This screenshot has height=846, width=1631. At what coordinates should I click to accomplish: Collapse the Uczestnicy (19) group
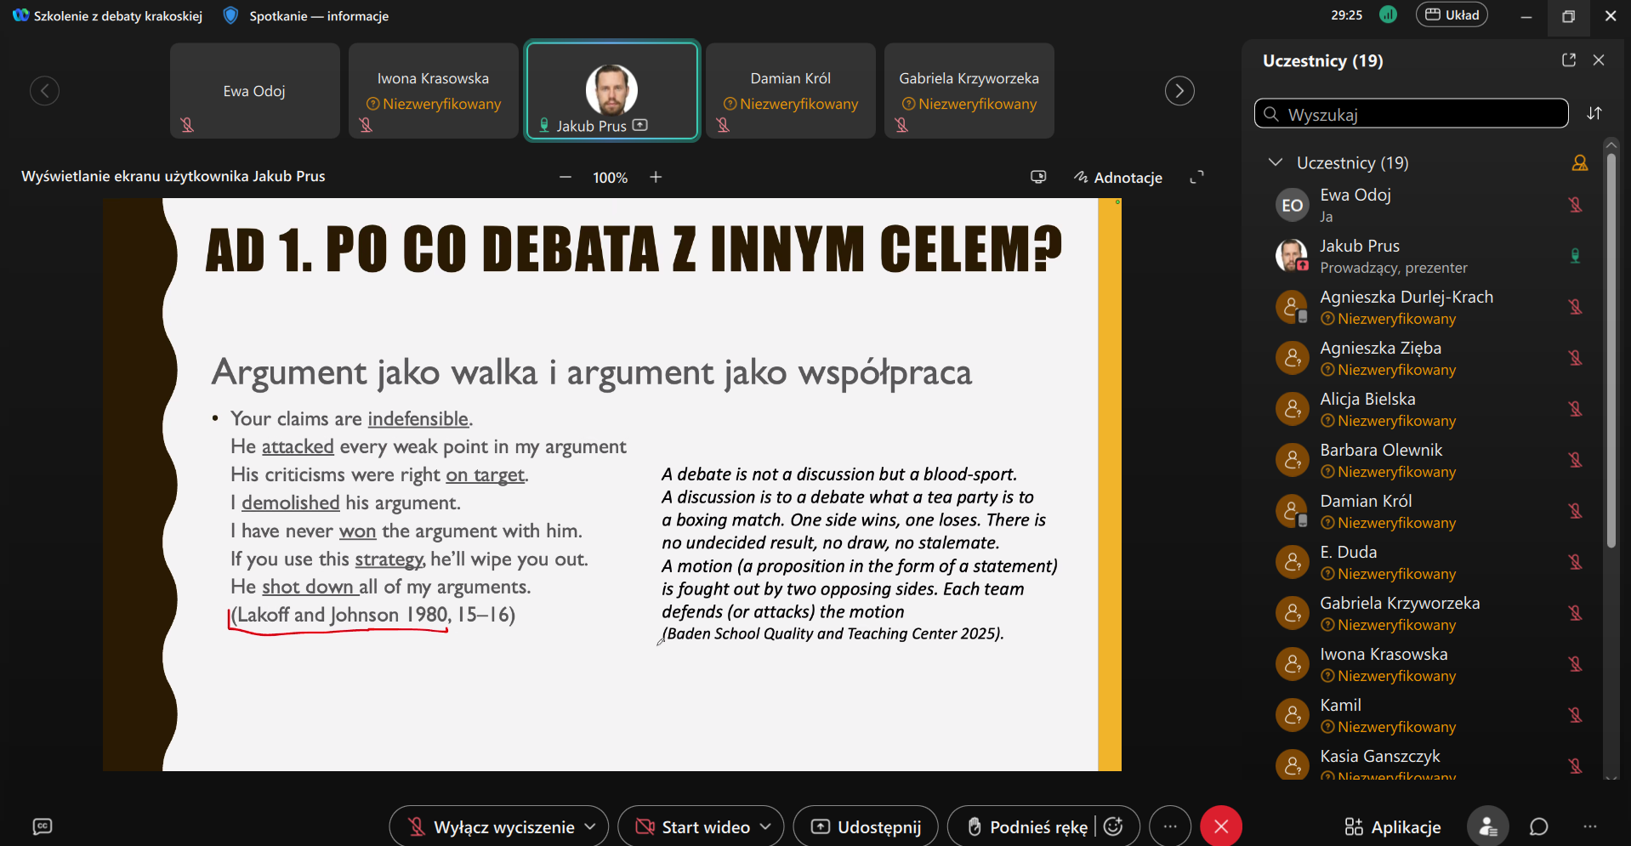[x=1275, y=162]
